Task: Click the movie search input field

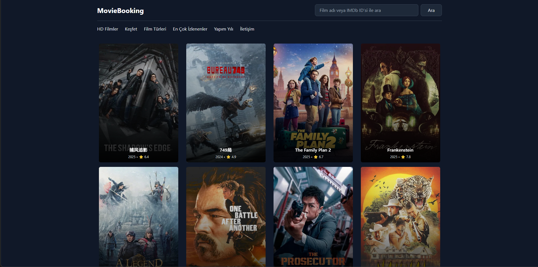Action: pos(366,10)
